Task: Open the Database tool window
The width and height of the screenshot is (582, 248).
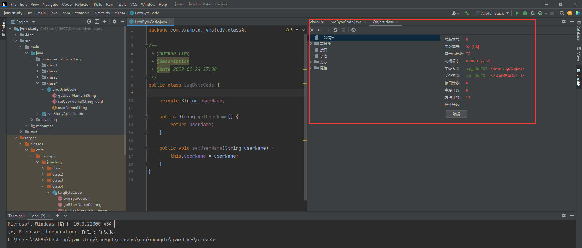Action: tap(579, 31)
